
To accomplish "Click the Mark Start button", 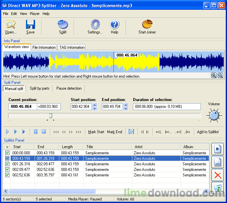I will [96, 132].
